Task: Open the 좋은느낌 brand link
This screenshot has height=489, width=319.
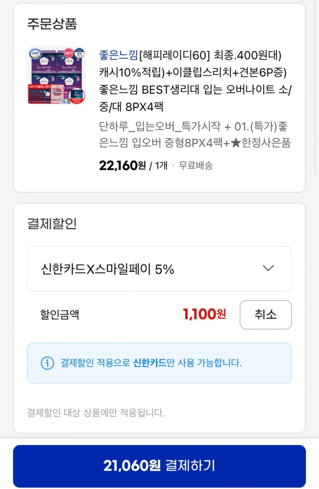Action: (x=118, y=55)
